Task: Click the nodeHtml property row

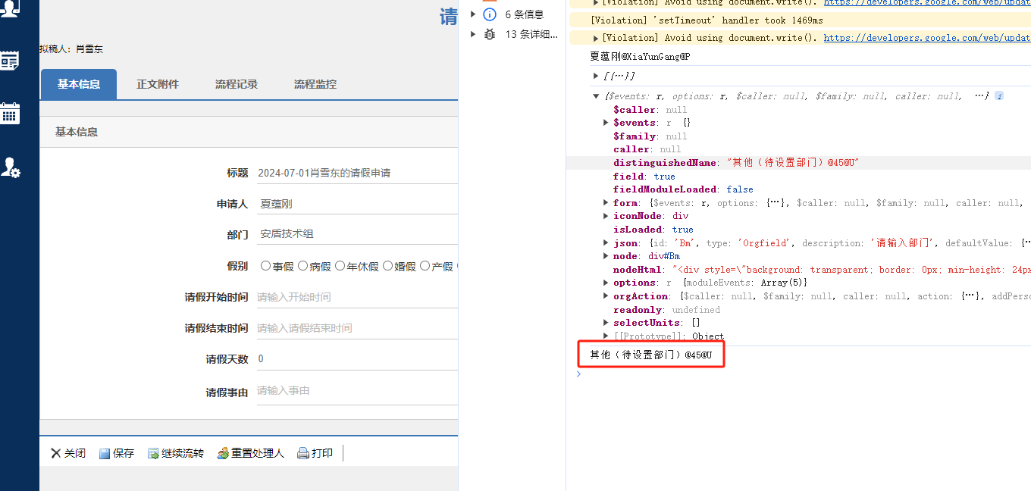Action: [822, 270]
